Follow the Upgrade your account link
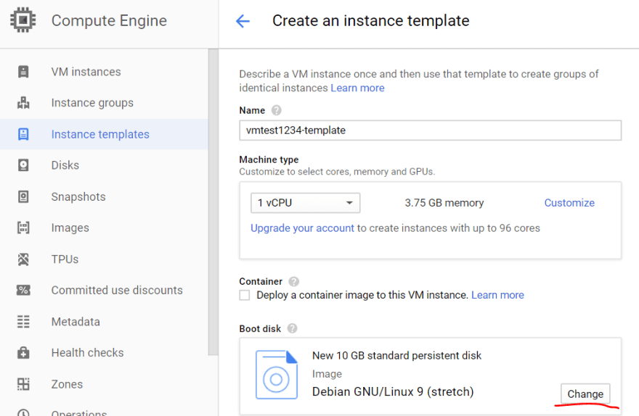Screen dimensions: 639x416 302,228
